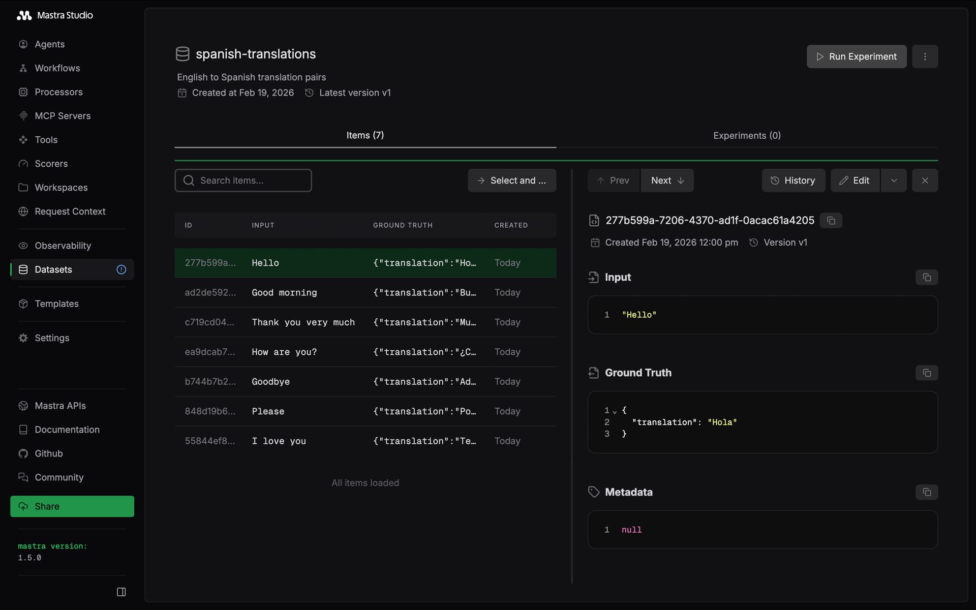Open the Agents section
The height and width of the screenshot is (610, 976).
(49, 44)
